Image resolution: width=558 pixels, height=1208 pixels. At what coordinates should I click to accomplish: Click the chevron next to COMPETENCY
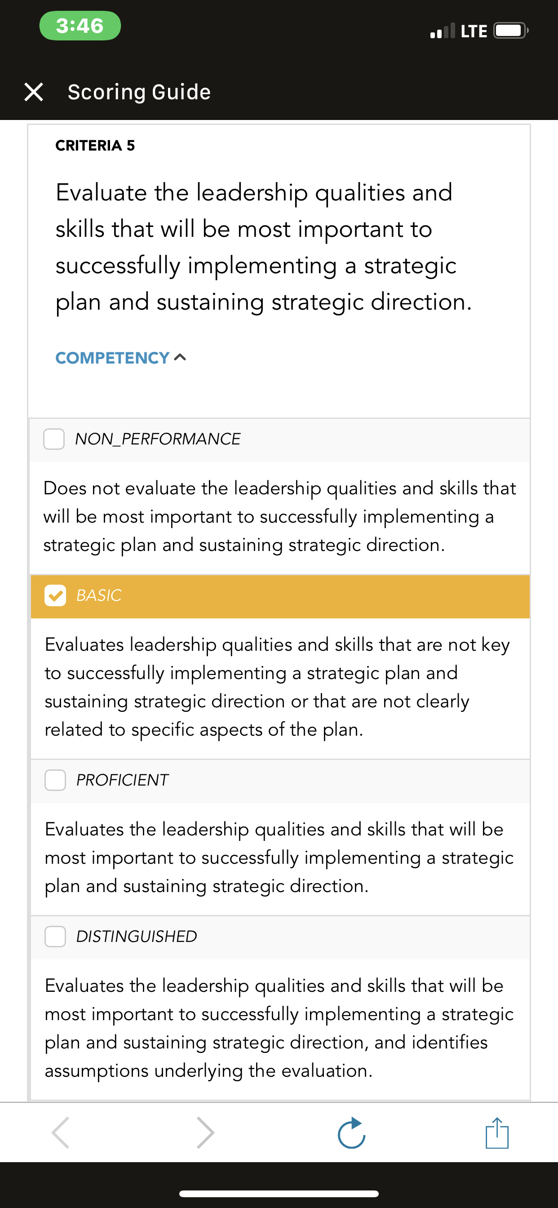[x=180, y=358]
